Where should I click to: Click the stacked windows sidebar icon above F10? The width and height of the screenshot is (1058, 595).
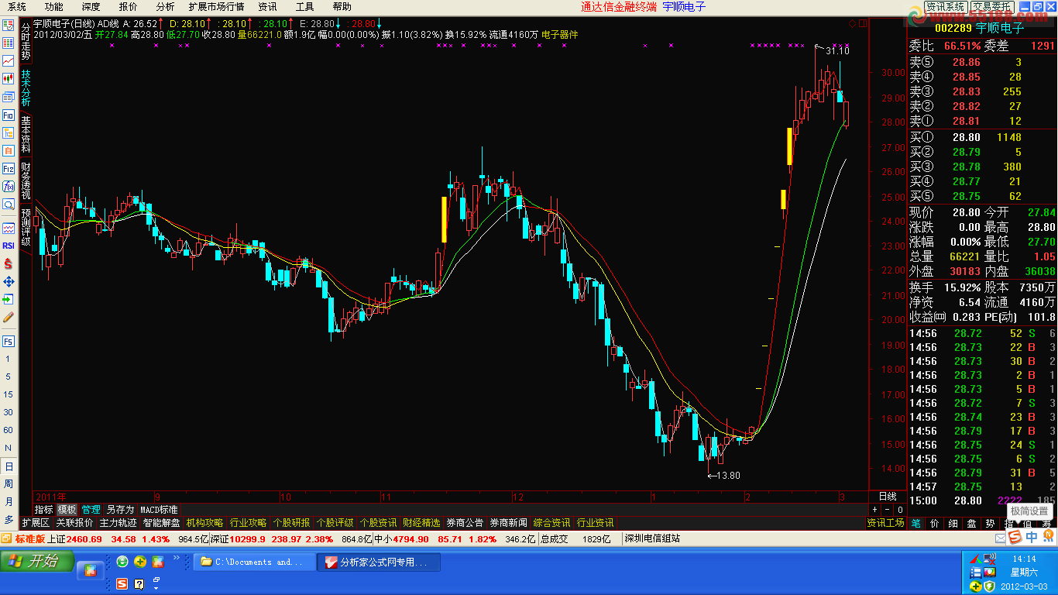tap(9, 97)
